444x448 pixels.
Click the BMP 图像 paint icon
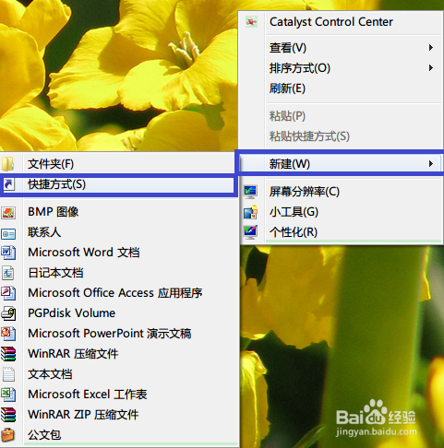tap(8, 212)
